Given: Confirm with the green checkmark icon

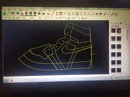Looking at the screenshot, I should pos(86,18).
